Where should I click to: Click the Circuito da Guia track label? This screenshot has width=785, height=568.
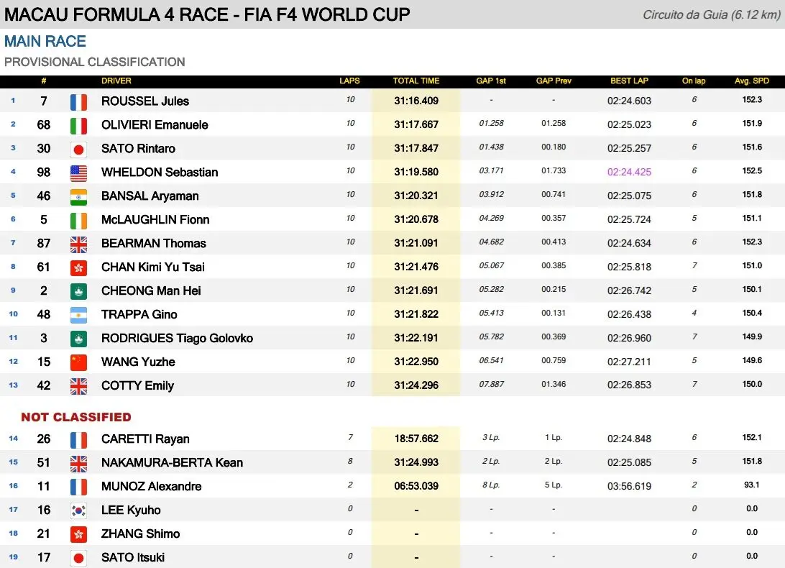click(x=710, y=15)
